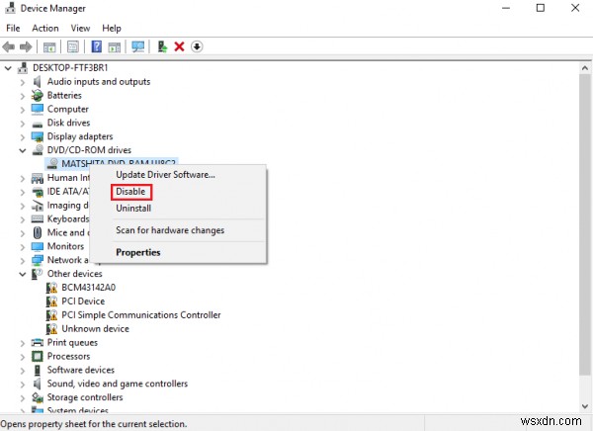Image resolution: width=593 pixels, height=431 pixels.
Task: Click the DESKTOP-FTF3BR1 computer icon
Action: 23,68
